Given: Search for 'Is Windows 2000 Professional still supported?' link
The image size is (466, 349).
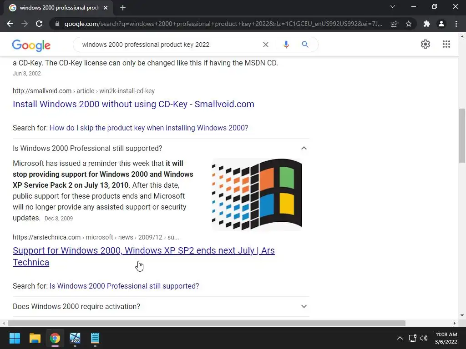Looking at the screenshot, I should point(124,286).
